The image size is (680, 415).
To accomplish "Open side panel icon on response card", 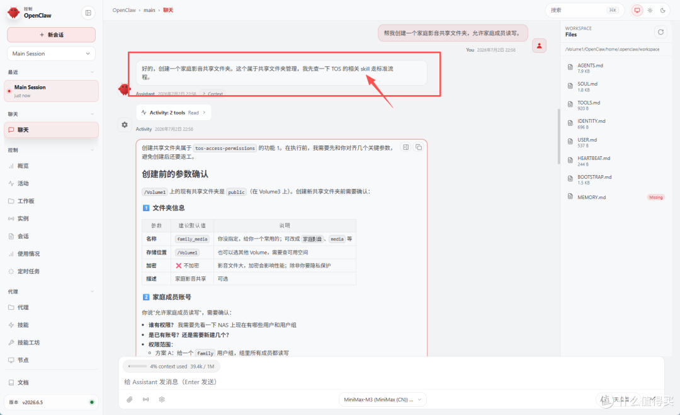I will 406,147.
